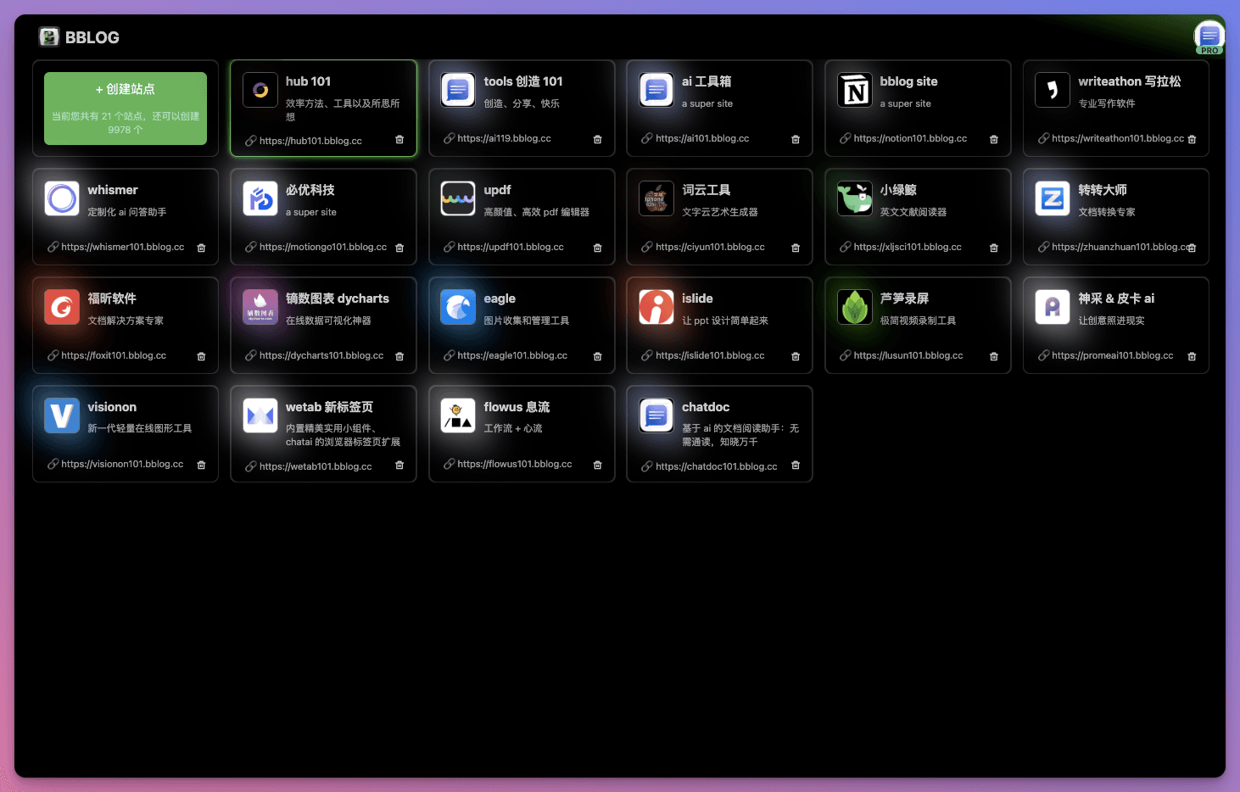Open link https://ai119.bblog.cc
The width and height of the screenshot is (1240, 792).
tap(504, 138)
